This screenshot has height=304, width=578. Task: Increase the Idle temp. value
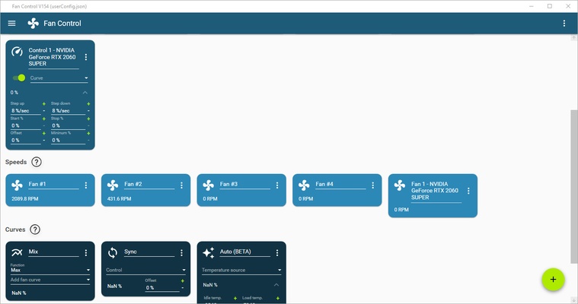pos(235,298)
